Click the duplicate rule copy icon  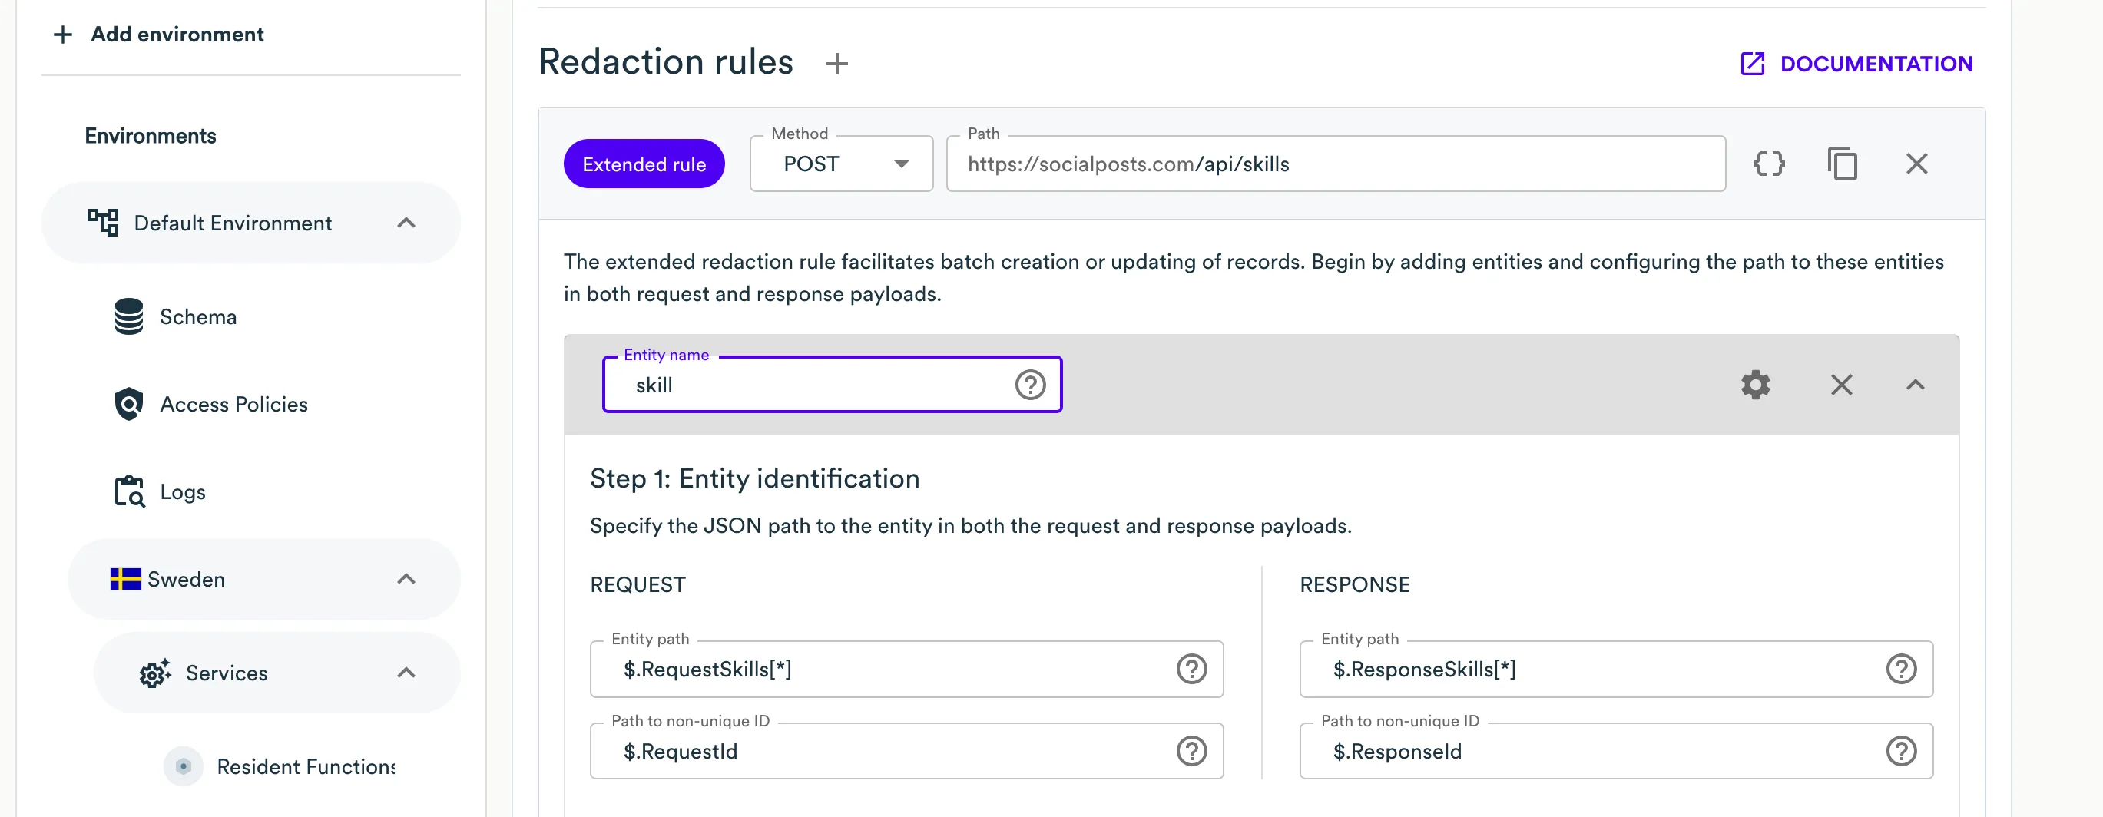coord(1842,164)
